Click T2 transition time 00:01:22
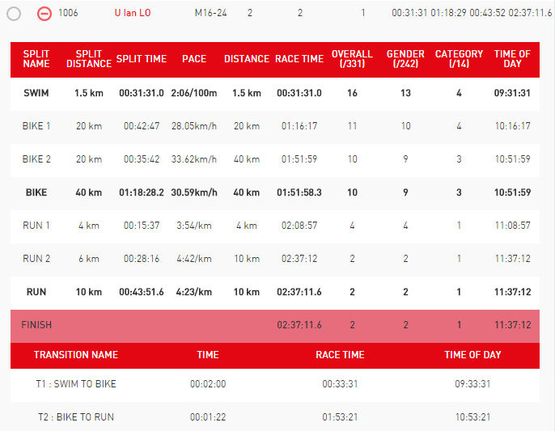Viewport: 555px width, 431px height. (208, 417)
